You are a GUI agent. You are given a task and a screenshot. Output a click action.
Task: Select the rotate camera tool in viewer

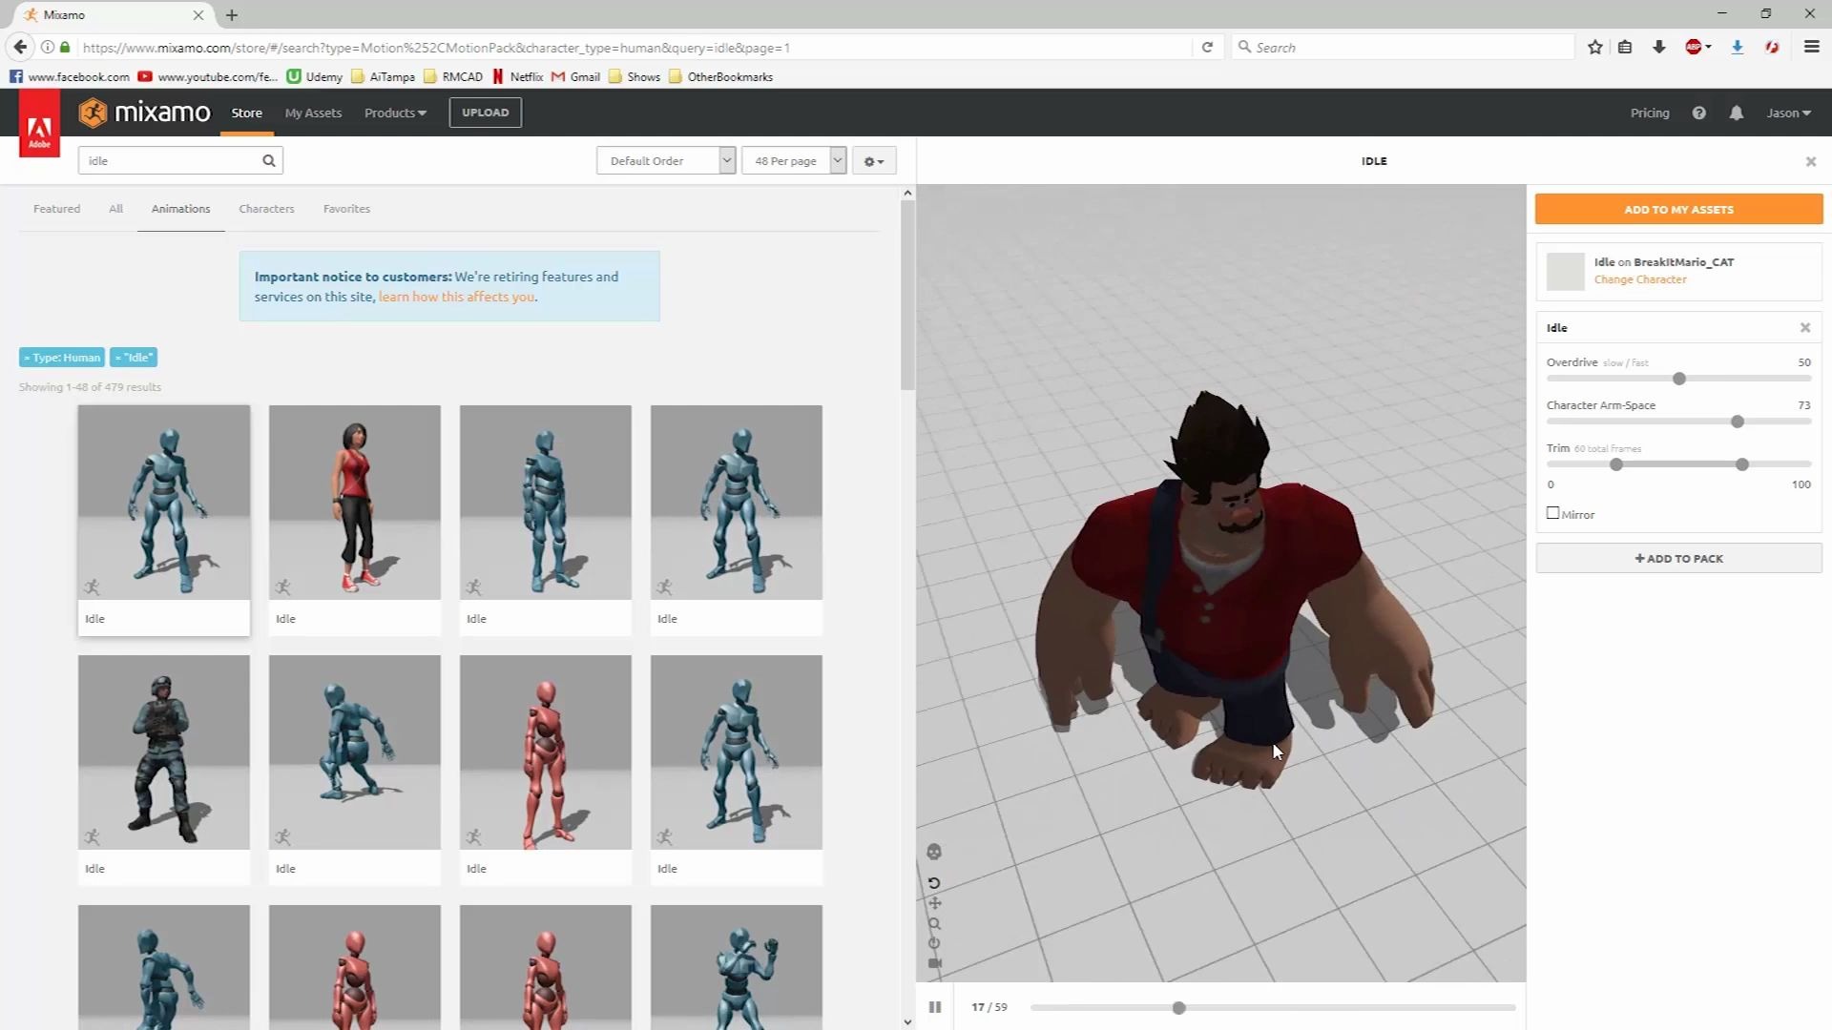[x=934, y=883]
